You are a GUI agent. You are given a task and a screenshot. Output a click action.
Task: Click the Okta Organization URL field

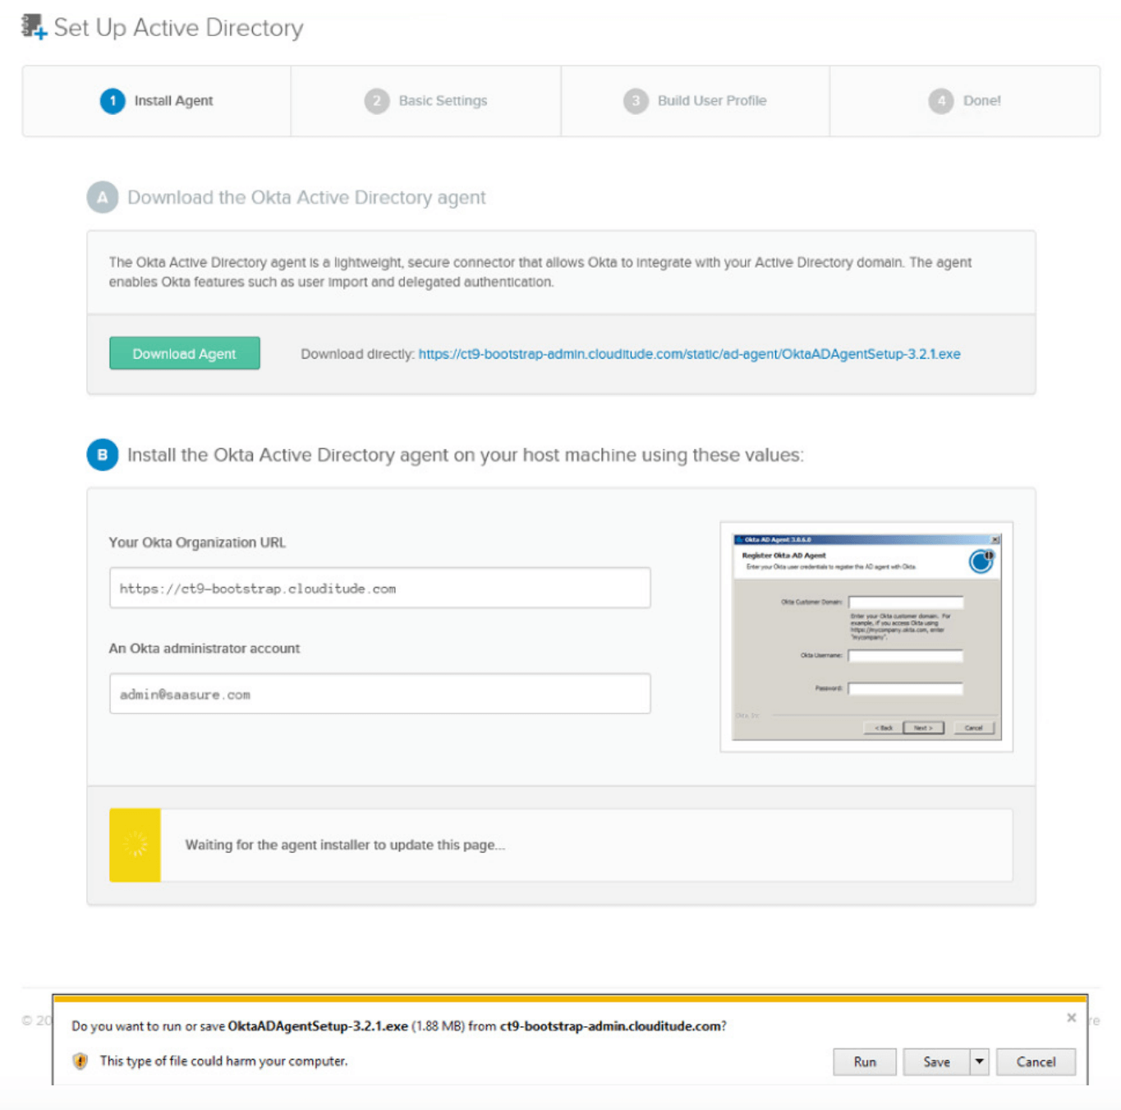(379, 589)
